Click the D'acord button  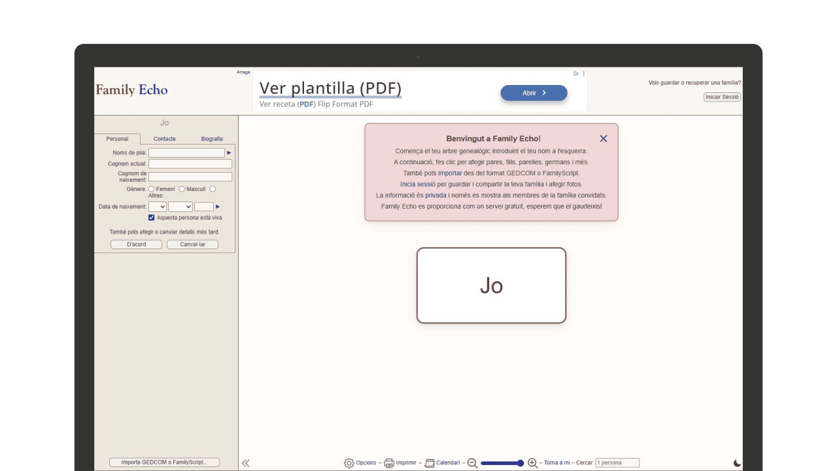coord(136,245)
